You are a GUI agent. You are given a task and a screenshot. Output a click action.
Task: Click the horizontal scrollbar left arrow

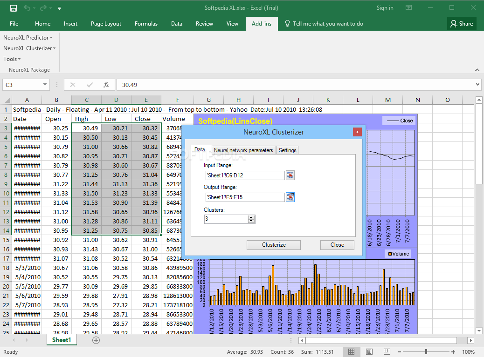coord(302,340)
